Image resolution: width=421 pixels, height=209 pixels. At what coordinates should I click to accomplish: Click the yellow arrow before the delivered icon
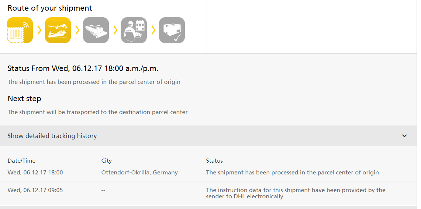153,30
